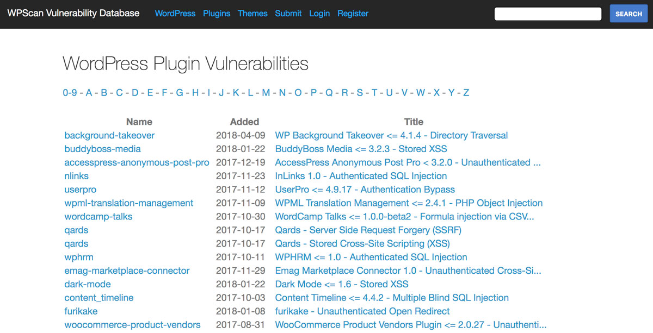Open the furikake plugin name link
Screen dimensions: 653x333
pyautogui.click(x=82, y=311)
